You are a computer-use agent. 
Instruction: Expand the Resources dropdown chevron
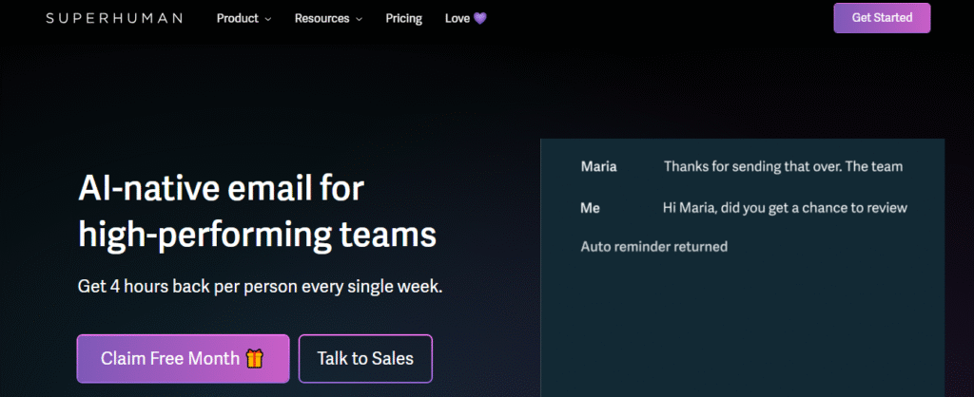point(359,19)
